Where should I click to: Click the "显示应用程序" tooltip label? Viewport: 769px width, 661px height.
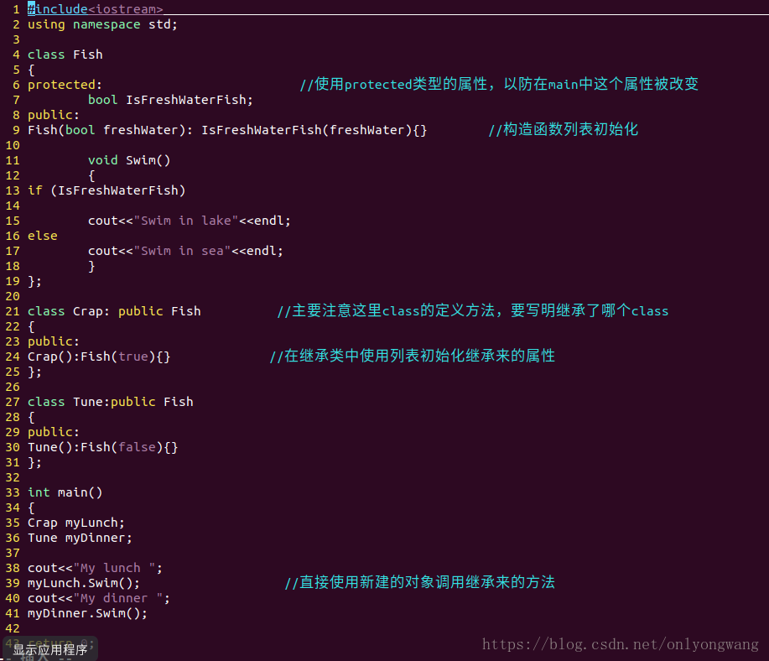(50, 649)
